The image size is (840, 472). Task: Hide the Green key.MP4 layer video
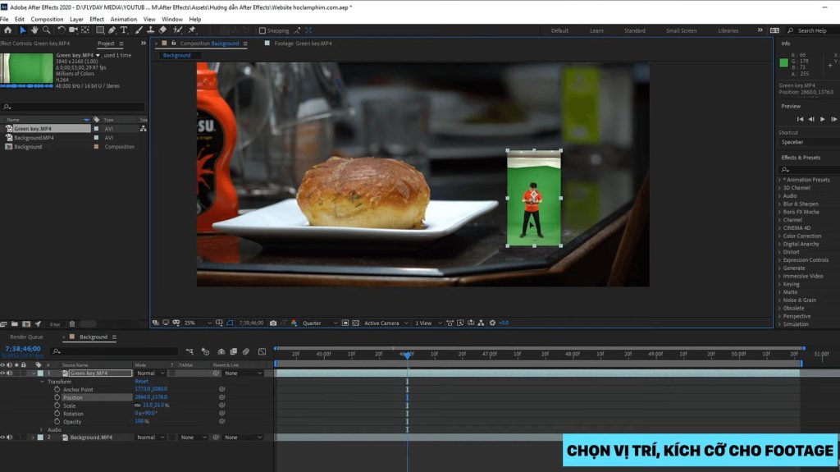pyautogui.click(x=2, y=373)
